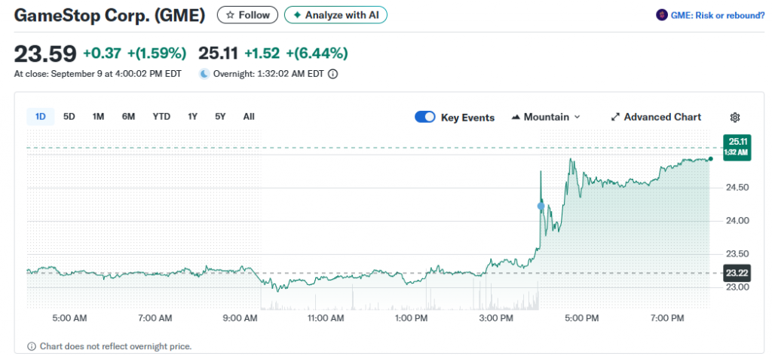The width and height of the screenshot is (772, 356).
Task: Click the 23.22 previous close label
Action: (736, 273)
